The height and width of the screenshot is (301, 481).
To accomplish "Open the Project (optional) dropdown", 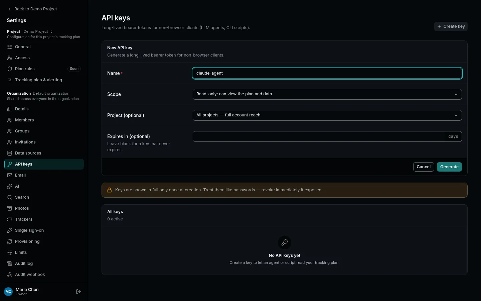I will pyautogui.click(x=327, y=115).
